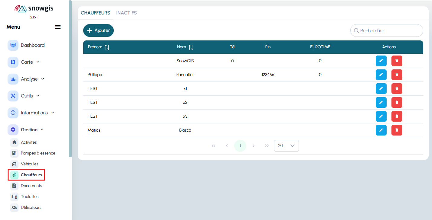The image size is (432, 220).
Task: Edit the Philippe Pannatier driver row
Action: pos(381,75)
